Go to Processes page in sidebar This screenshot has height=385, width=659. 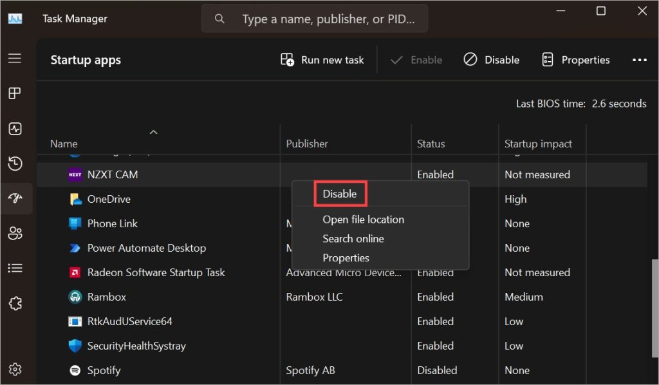point(15,94)
